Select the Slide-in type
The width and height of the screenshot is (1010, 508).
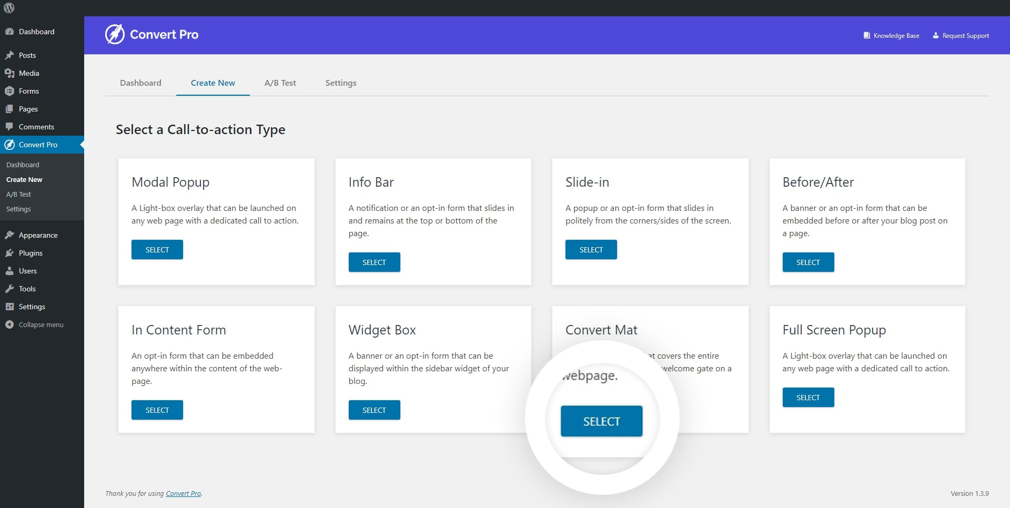pyautogui.click(x=591, y=250)
